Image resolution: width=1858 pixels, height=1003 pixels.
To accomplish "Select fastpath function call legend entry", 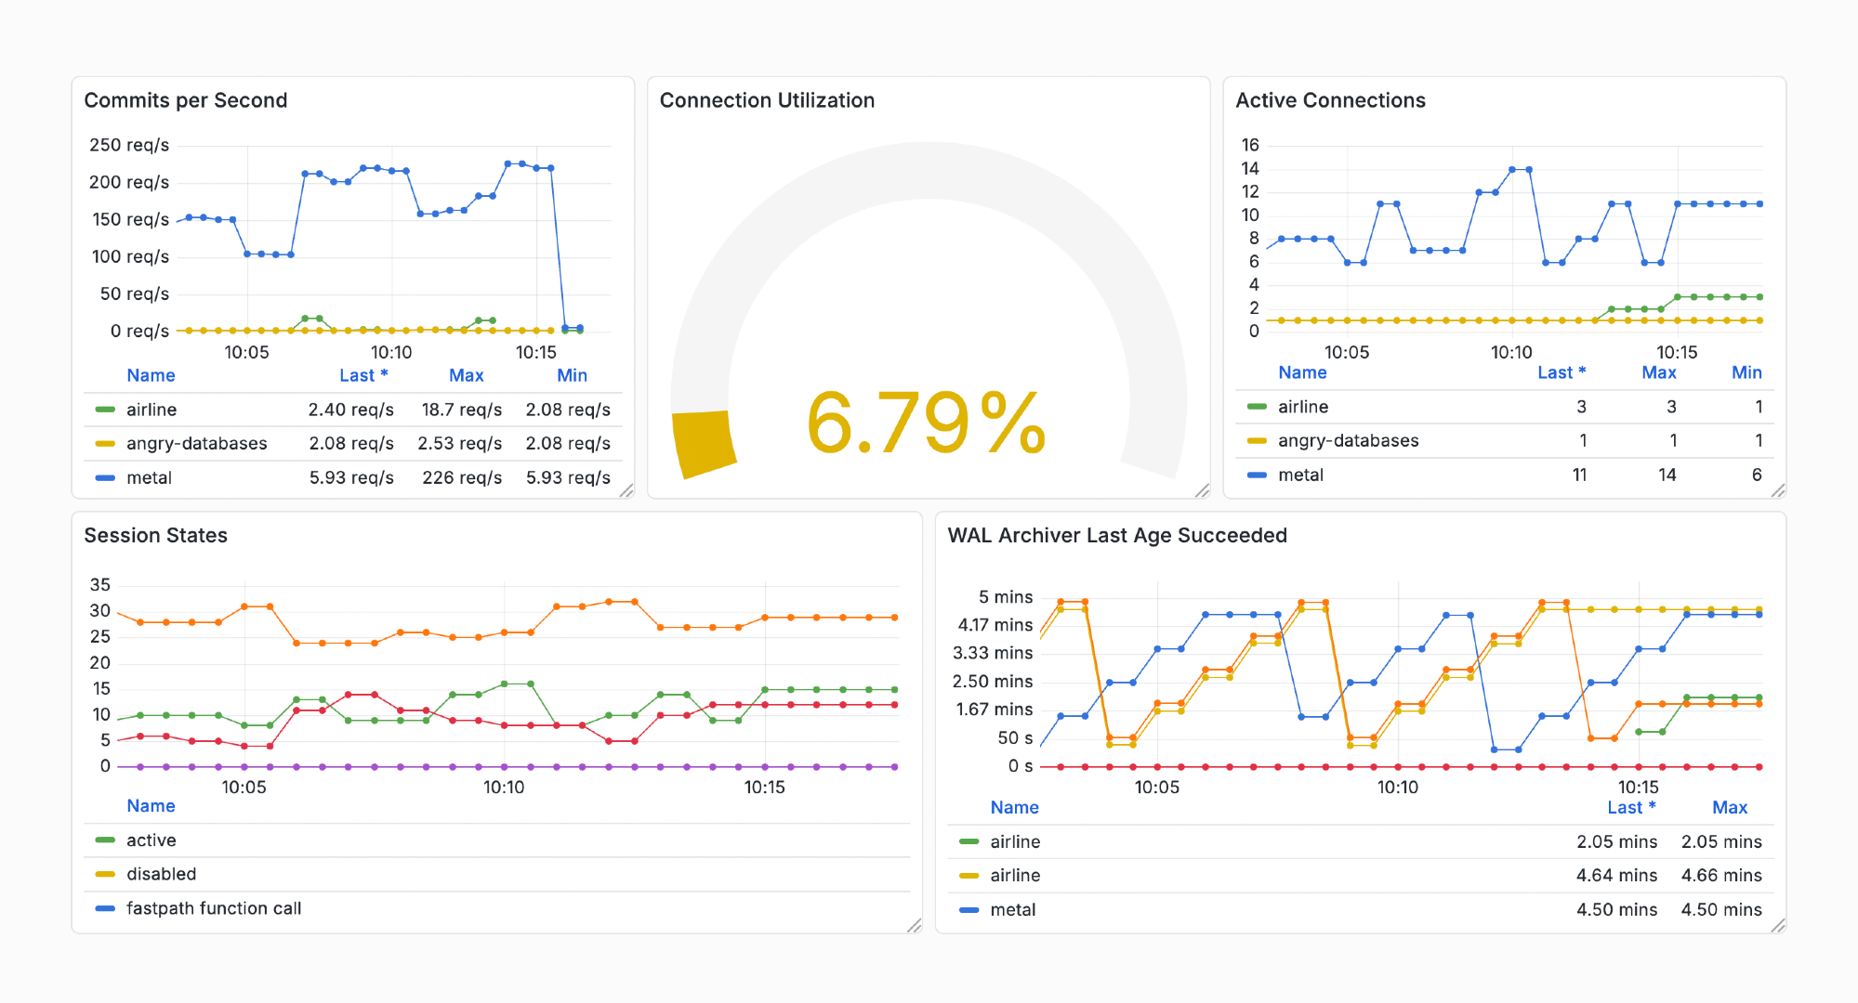I will click(214, 908).
